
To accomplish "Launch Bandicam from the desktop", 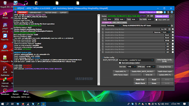I will [5, 92].
